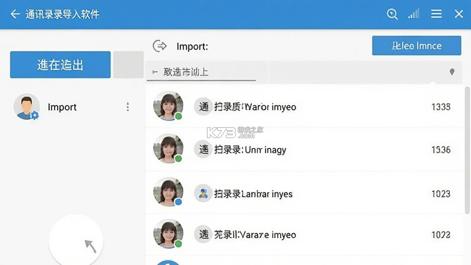The width and height of the screenshot is (471, 265).
Task: Click blue status dot on Lanbar inyes avatar
Action: click(178, 202)
